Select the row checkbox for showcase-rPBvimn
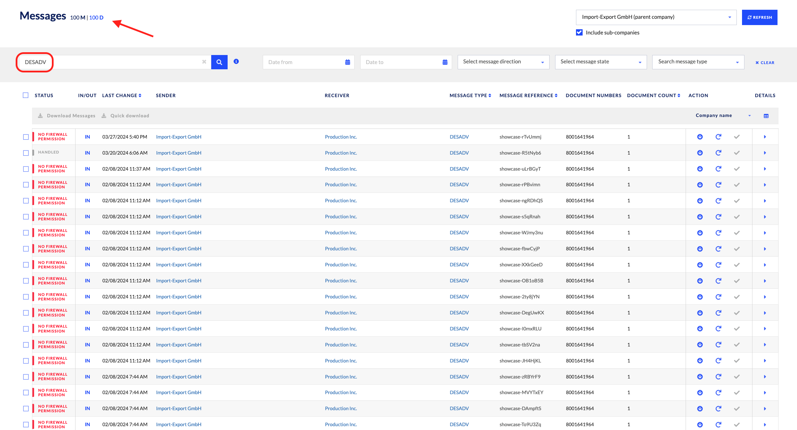This screenshot has height=430, width=797. pyautogui.click(x=26, y=185)
